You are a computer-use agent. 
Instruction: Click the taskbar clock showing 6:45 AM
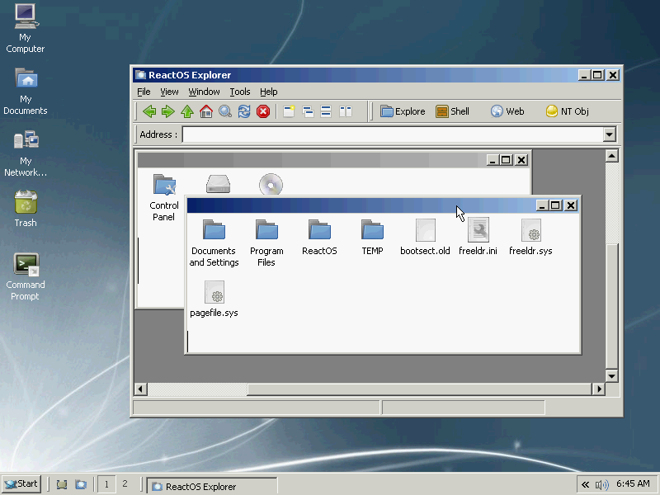[633, 484]
